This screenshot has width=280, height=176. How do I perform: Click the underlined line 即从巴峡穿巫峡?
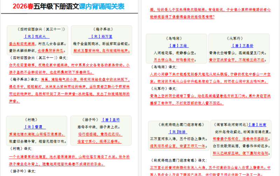click(226, 153)
